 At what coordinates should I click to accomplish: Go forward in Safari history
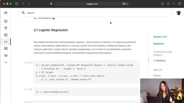29,4
